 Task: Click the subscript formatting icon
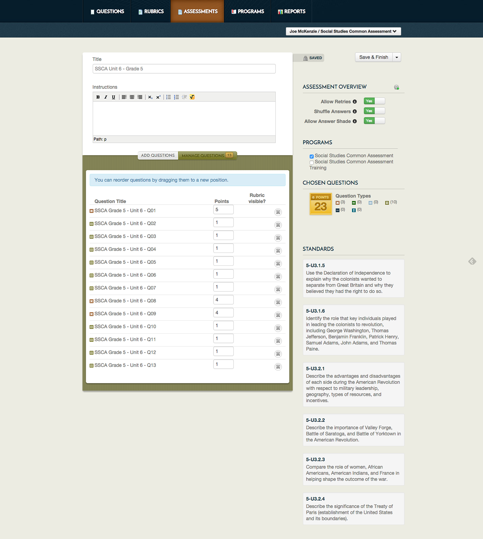(150, 97)
